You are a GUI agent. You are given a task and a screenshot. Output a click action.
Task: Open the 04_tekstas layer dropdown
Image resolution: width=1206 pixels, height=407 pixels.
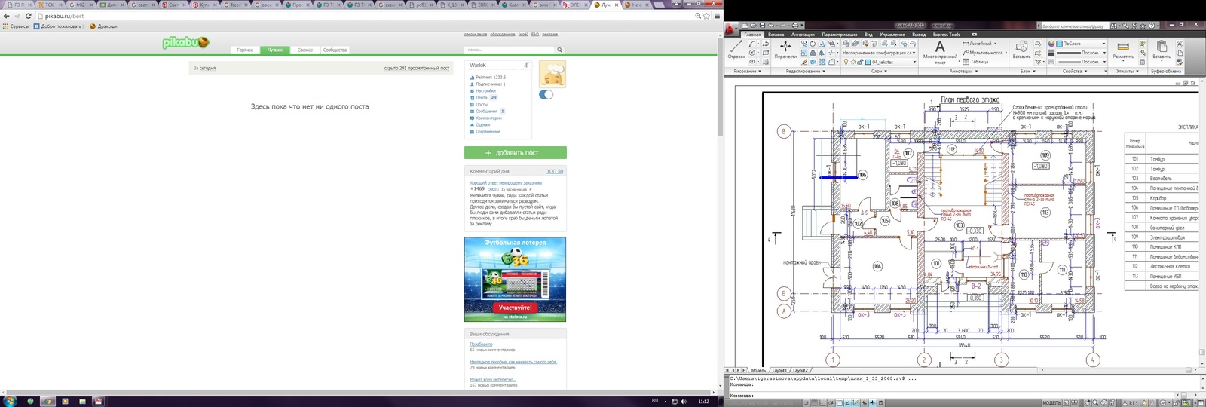pyautogui.click(x=914, y=62)
